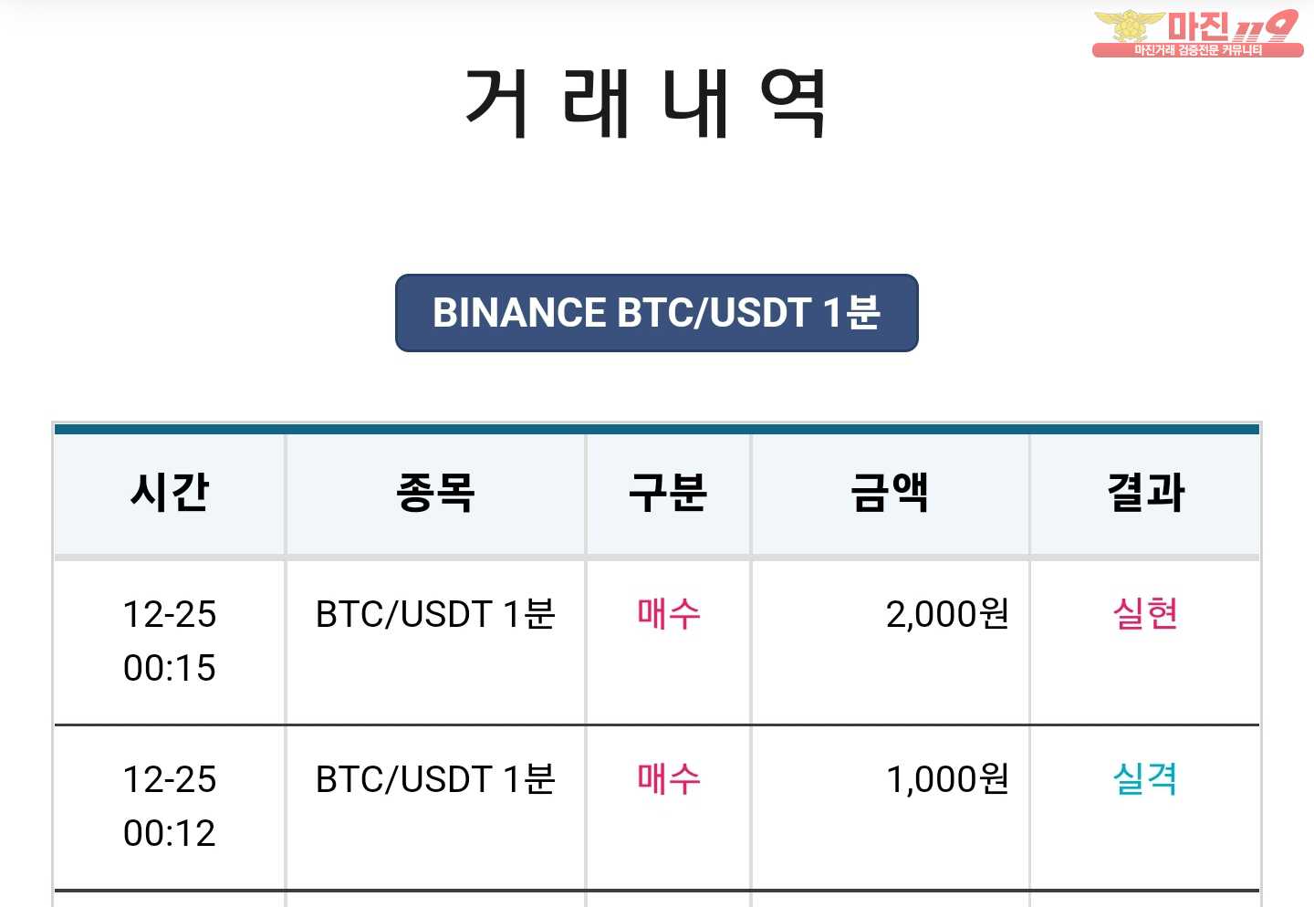Click the 12-25 00:12 time cell

pyautogui.click(x=170, y=806)
